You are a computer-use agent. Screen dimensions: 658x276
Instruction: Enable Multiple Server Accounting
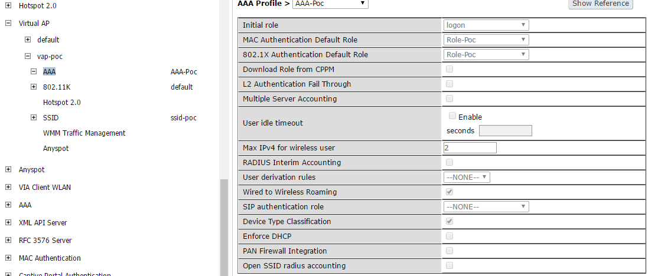pyautogui.click(x=449, y=98)
